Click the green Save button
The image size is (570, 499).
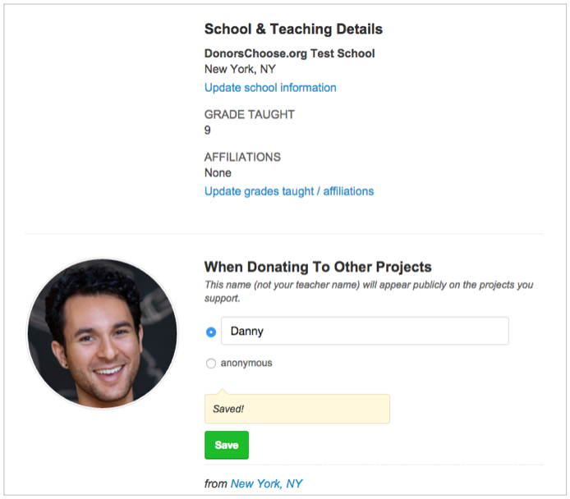227,445
